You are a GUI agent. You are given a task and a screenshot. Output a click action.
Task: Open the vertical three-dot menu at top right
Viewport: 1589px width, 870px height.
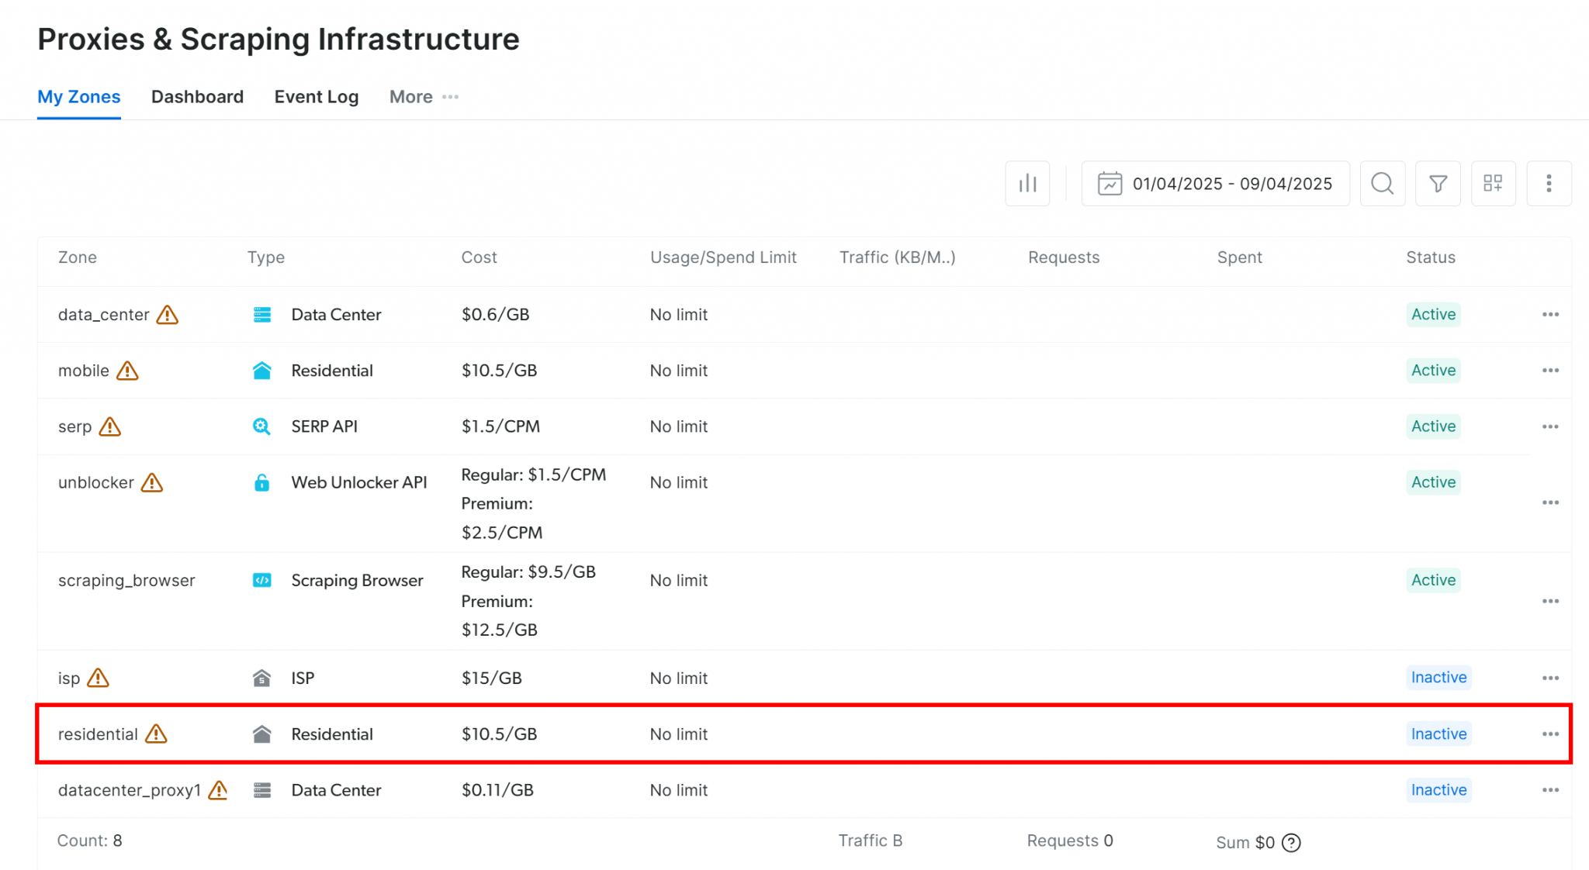pos(1549,184)
